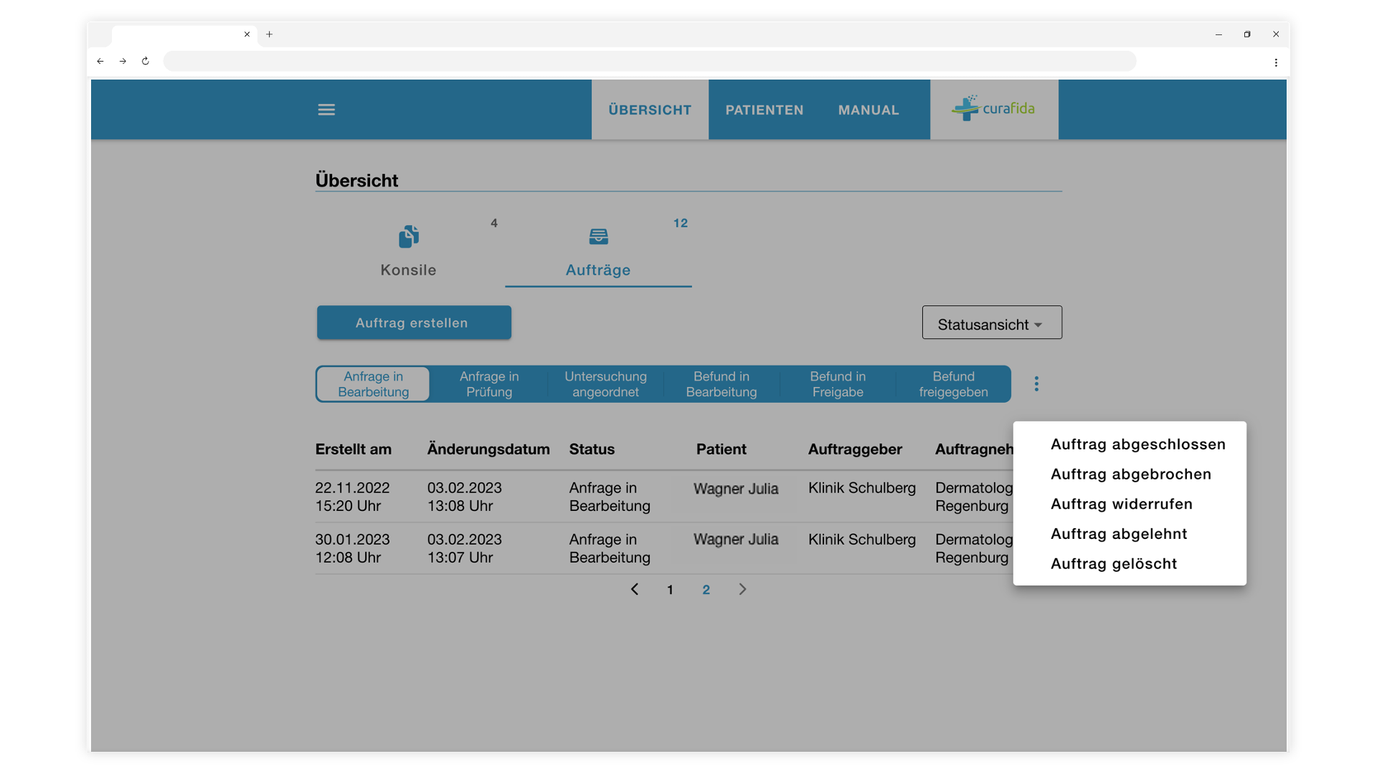
Task: Go to previous page with left chevron
Action: tap(635, 589)
